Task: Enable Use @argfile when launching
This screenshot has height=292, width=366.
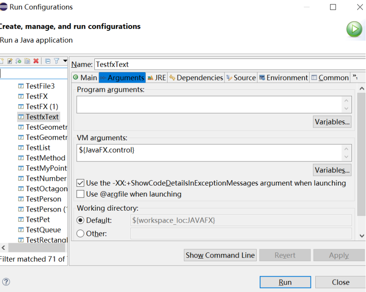Action: [80, 192]
